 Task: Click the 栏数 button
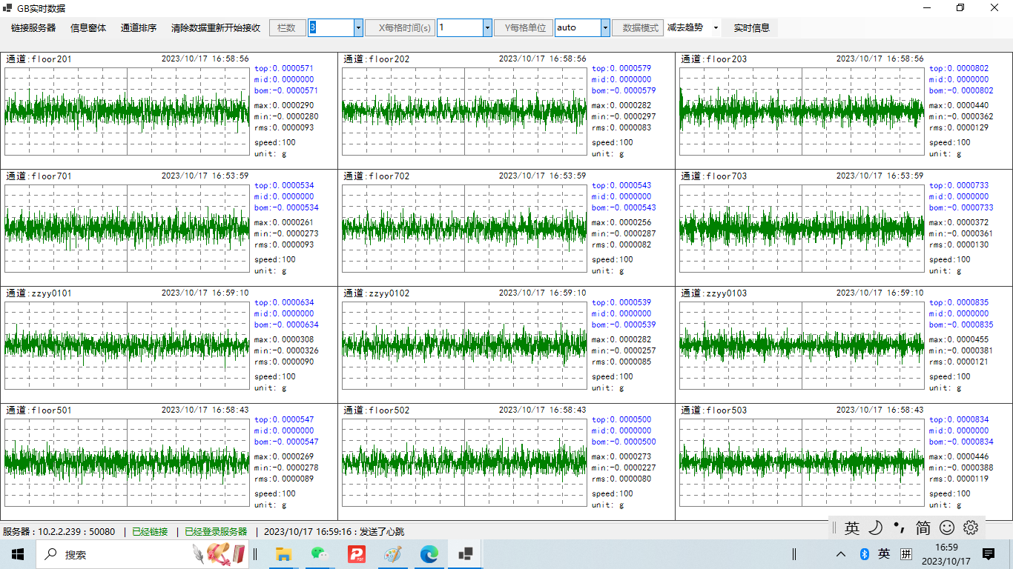click(x=287, y=28)
